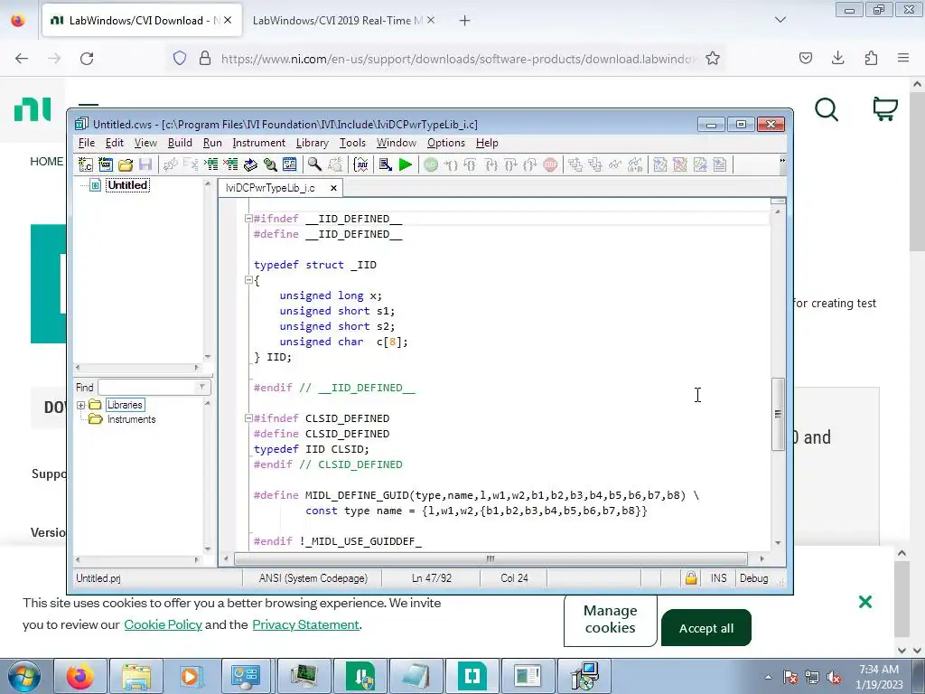925x694 pixels.
Task: Collapse the #ifndef __IID_DEFINED__ code fold
Action: (x=248, y=219)
